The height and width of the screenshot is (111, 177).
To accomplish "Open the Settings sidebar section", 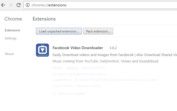I will point(11,38).
